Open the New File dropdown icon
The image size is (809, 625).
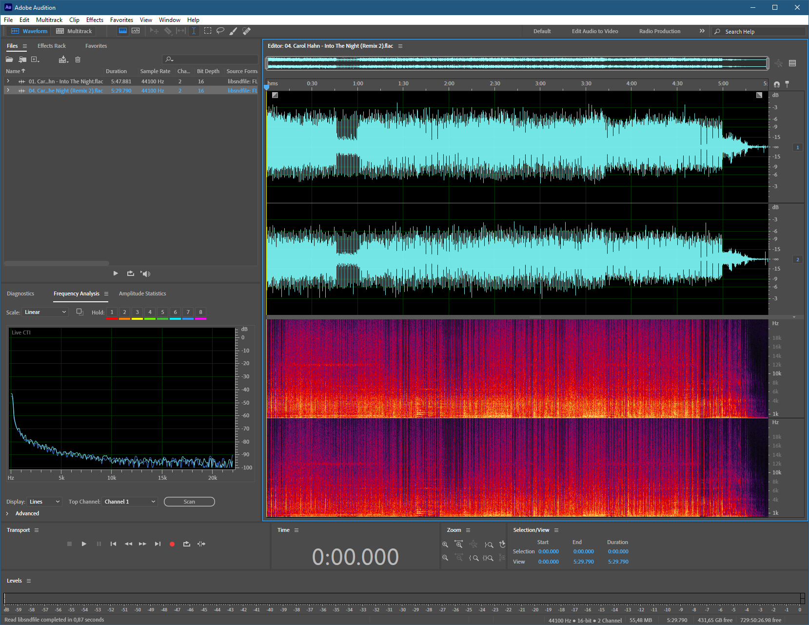click(35, 59)
